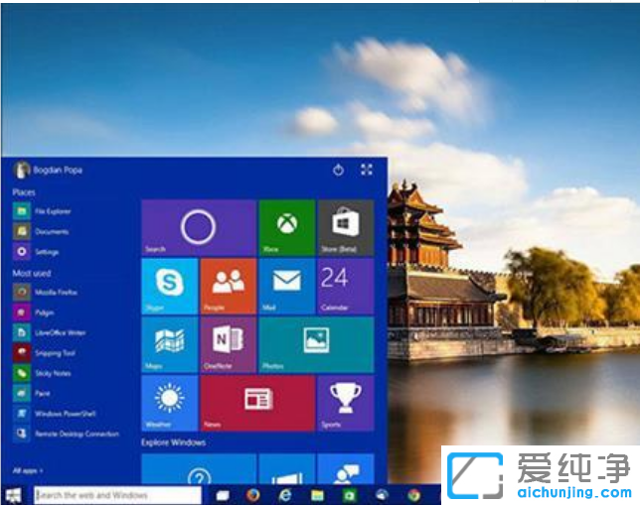Click the Search the web and Windows box

[117, 495]
